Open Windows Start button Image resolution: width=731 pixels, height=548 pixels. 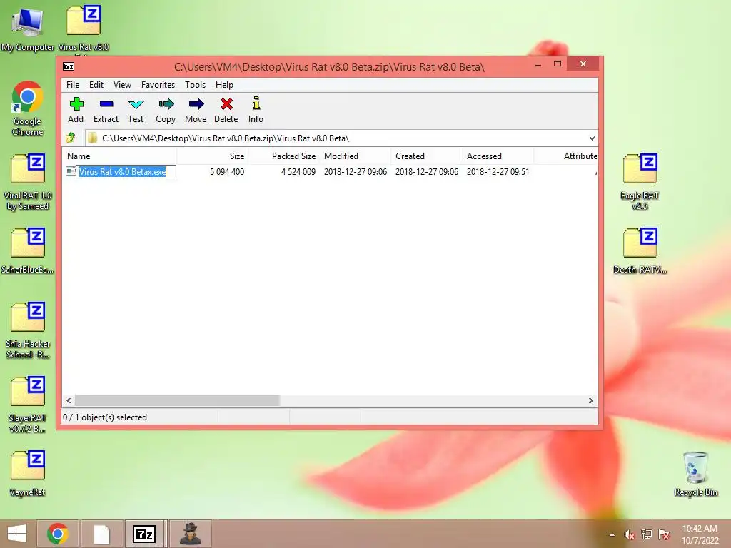17,534
